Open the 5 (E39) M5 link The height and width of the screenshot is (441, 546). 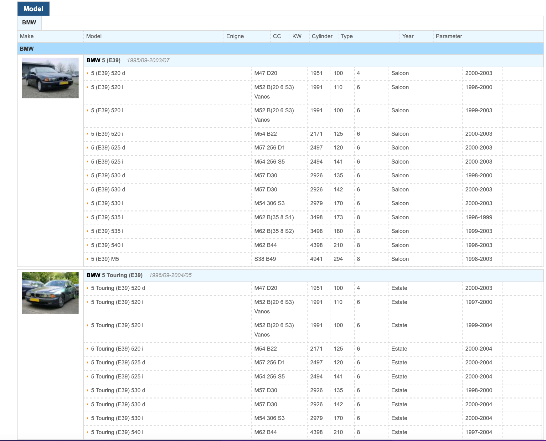coord(105,259)
